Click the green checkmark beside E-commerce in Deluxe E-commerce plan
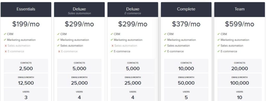This screenshot has height=101, width=266. [x=112, y=51]
